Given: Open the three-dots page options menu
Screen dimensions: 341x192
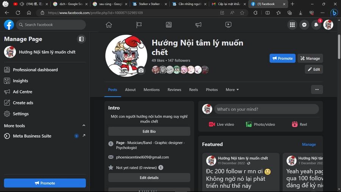Looking at the screenshot, I should [317, 90].
